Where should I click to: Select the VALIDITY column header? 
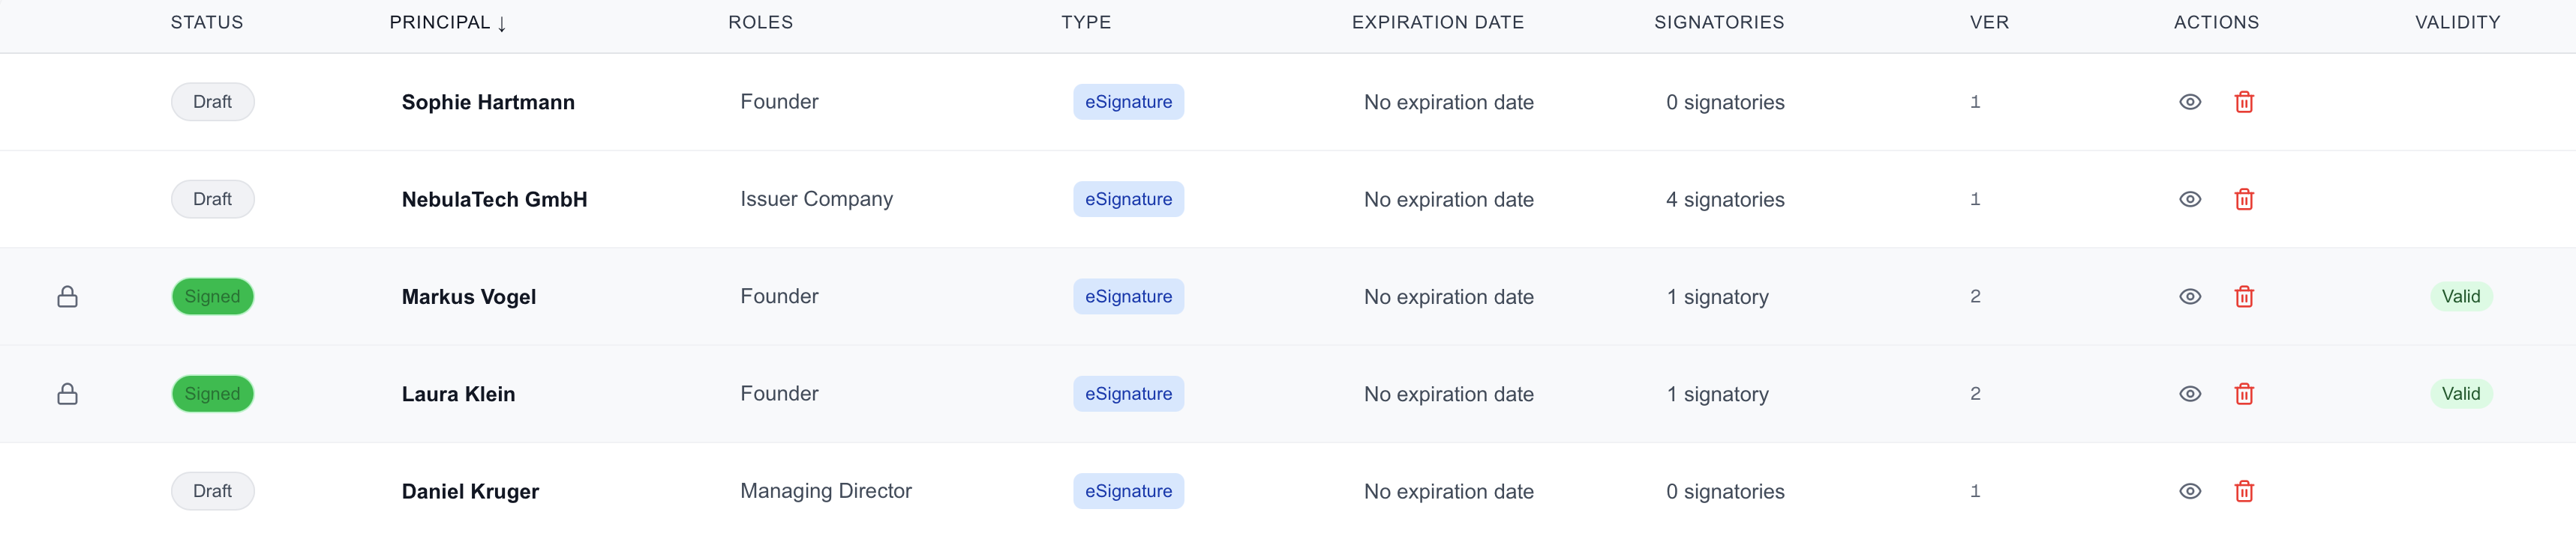[2458, 22]
